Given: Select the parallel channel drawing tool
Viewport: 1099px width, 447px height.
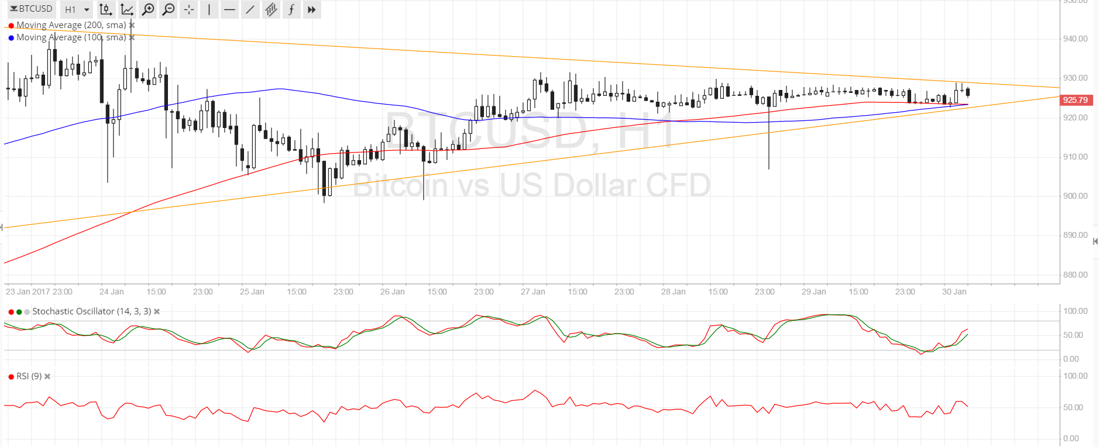Looking at the screenshot, I should click(x=270, y=9).
